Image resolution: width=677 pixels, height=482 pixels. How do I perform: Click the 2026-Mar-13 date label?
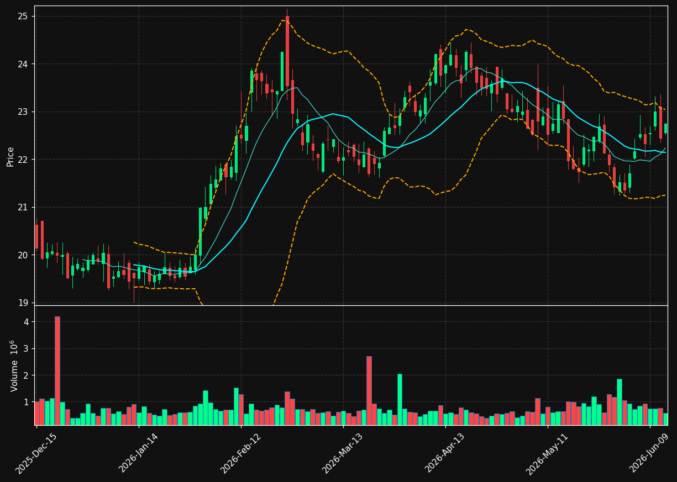[x=343, y=453]
